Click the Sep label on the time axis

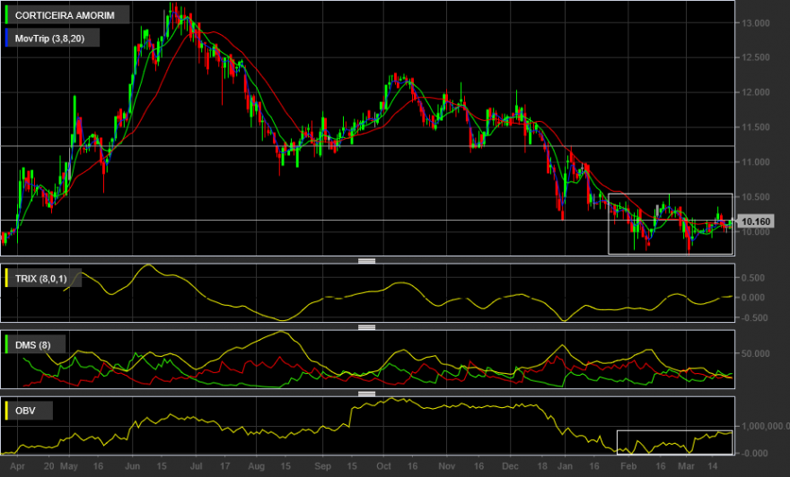322,466
